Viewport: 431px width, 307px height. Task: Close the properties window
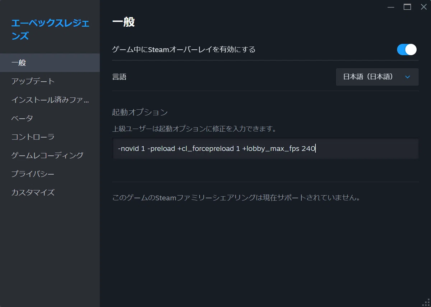(x=424, y=7)
